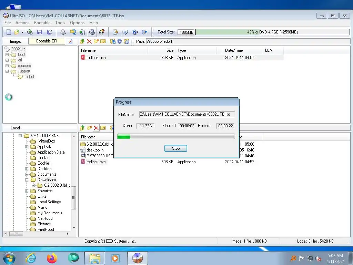Click the red Delete X in image toolbar
The width and height of the screenshot is (353, 265).
(x=89, y=41)
